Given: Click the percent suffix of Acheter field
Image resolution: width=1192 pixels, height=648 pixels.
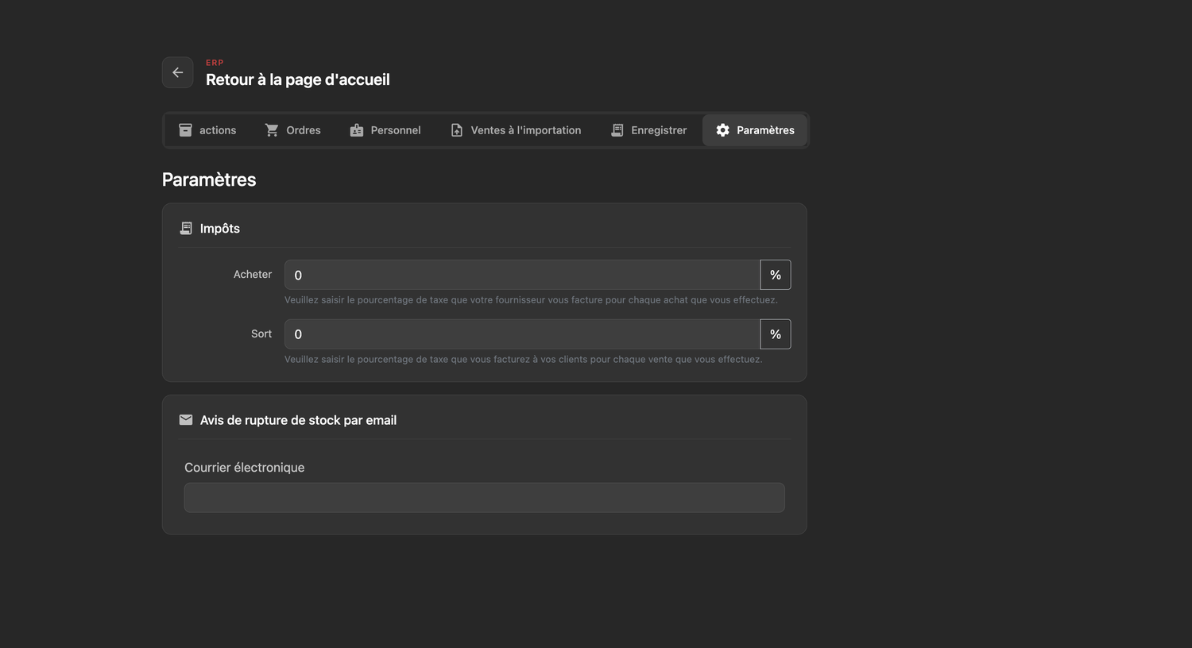Looking at the screenshot, I should 776,275.
